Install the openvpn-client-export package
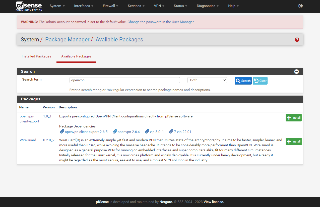Screen dimensions: 320x207 tap(293, 117)
